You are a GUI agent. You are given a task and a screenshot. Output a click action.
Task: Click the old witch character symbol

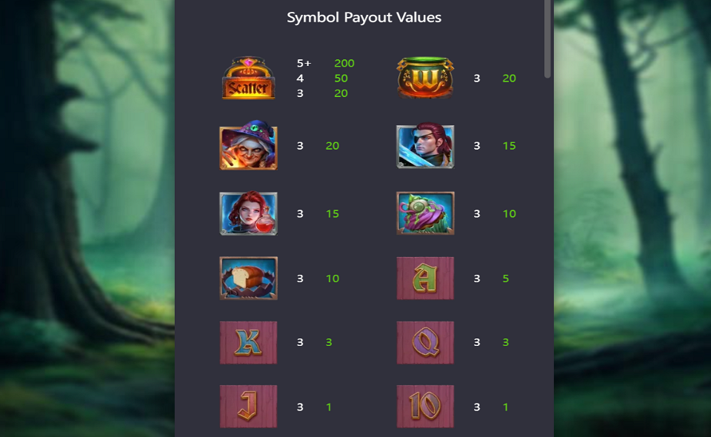(x=249, y=145)
